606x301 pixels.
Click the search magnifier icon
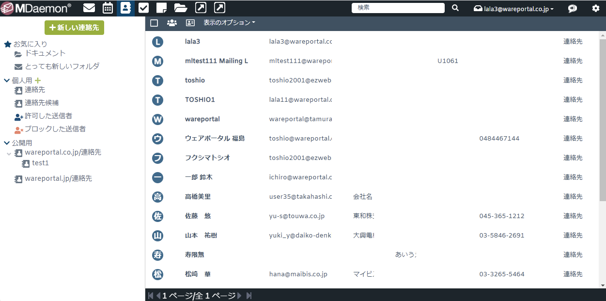coord(455,8)
